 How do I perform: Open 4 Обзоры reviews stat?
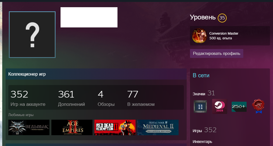[x=106, y=98]
